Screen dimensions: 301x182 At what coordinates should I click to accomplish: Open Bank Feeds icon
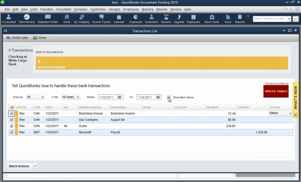212,19
